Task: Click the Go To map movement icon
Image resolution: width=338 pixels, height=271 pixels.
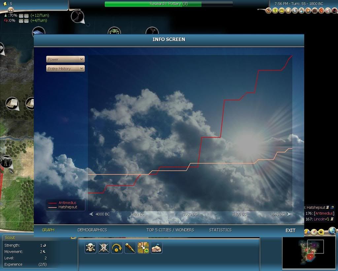Action: point(143,248)
